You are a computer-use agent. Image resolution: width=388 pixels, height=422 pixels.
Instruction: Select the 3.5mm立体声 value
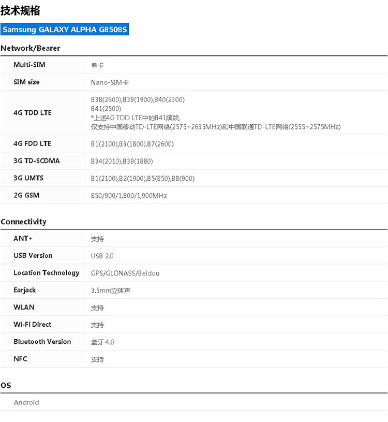[x=111, y=290]
